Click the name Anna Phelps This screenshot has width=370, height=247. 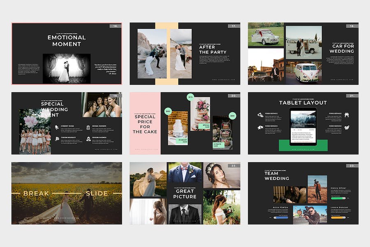[280, 207]
